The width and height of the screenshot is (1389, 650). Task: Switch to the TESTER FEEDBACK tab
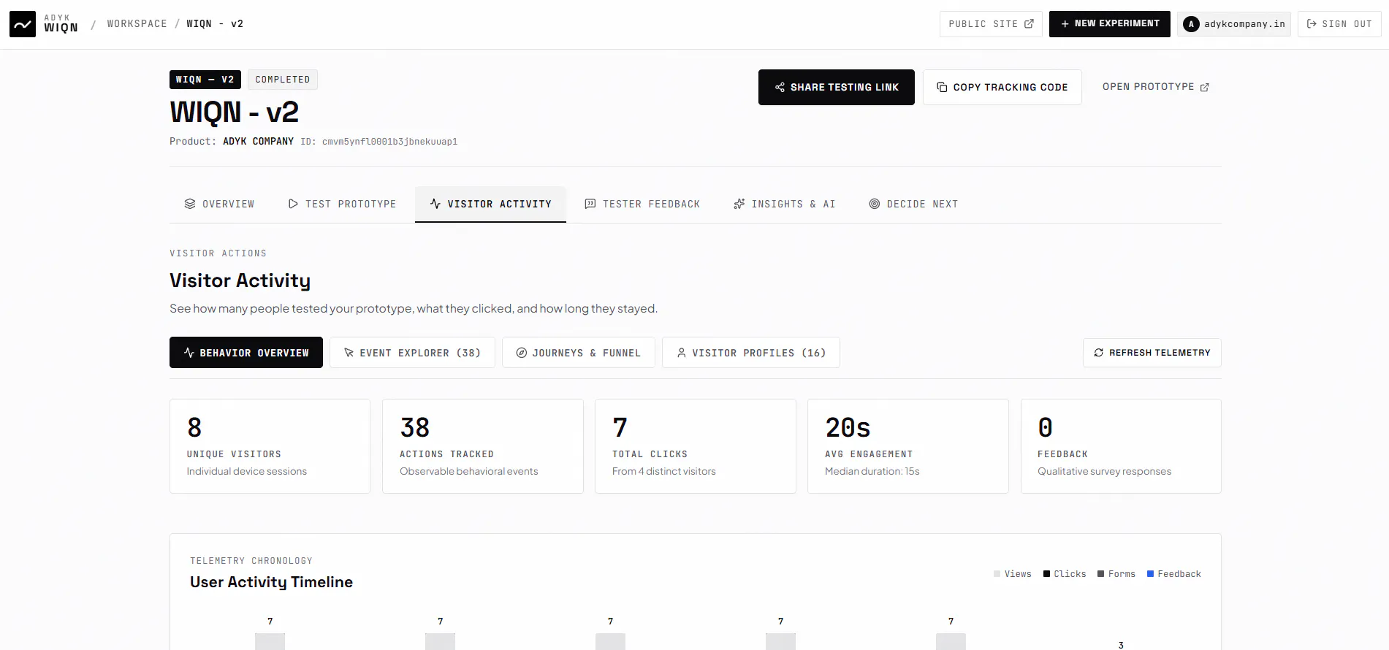(642, 204)
